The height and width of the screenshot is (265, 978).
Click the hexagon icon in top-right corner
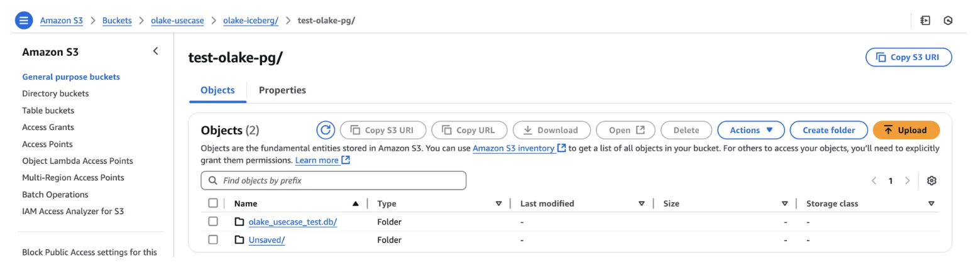coord(948,20)
